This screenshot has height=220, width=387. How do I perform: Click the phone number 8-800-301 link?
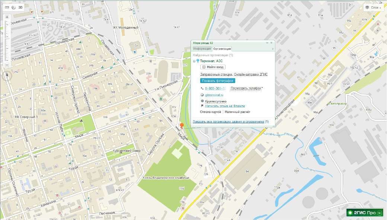click(215, 88)
